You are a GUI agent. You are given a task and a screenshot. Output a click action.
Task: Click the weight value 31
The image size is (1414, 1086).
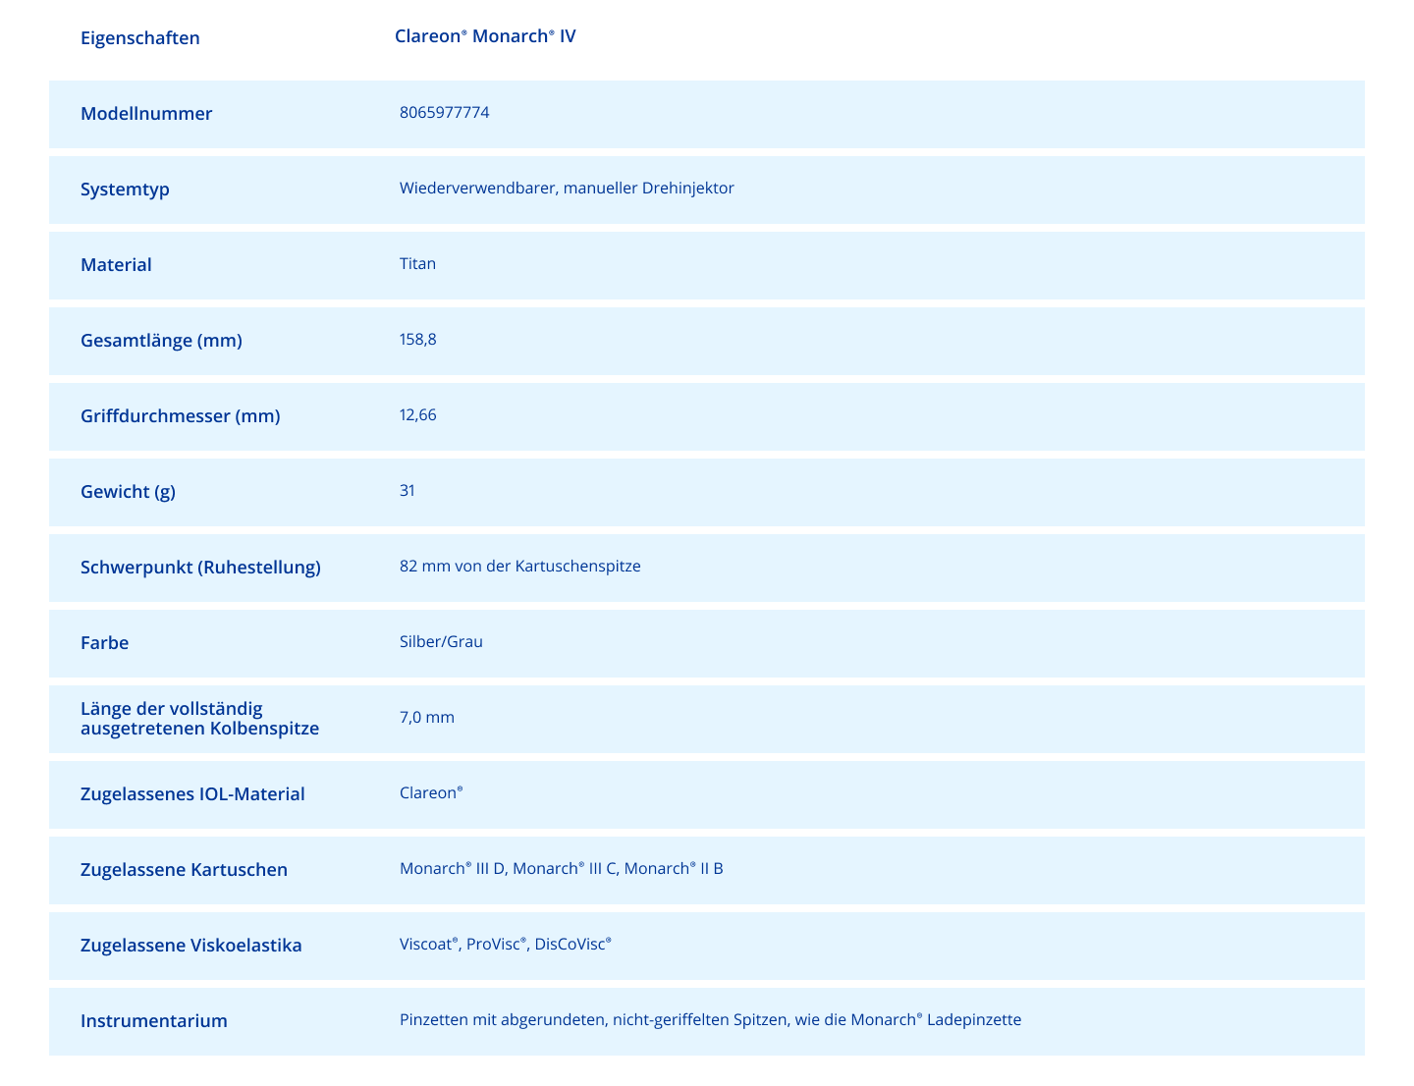408,491
